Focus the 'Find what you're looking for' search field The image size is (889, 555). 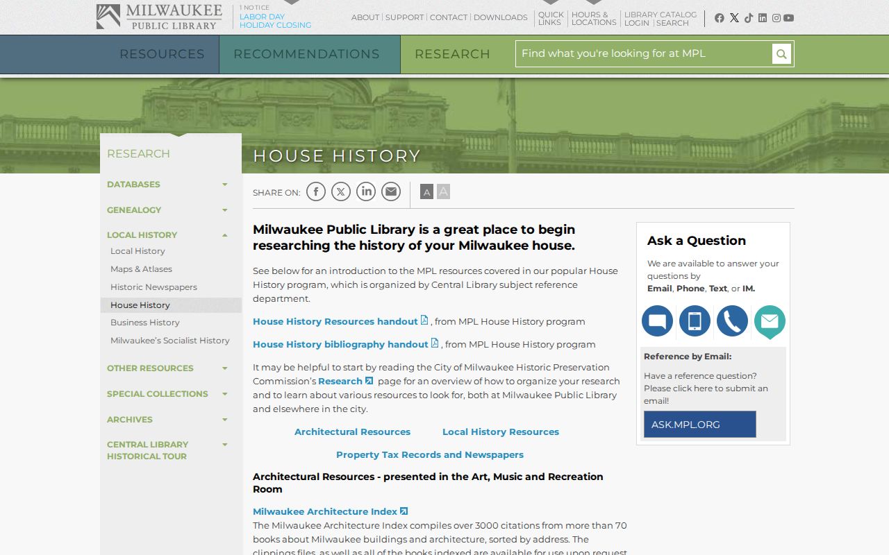[644, 54]
